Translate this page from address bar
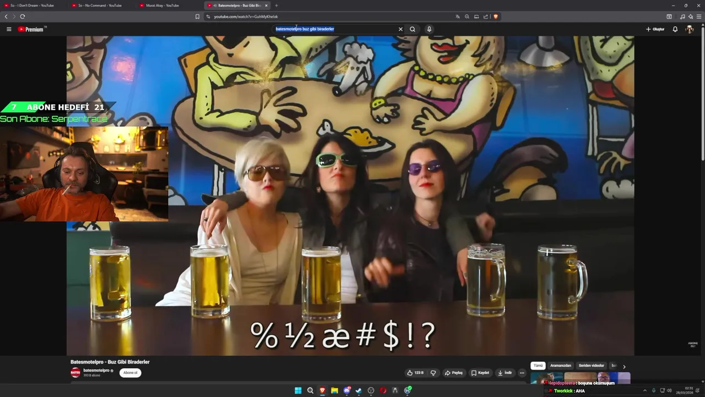 click(458, 17)
